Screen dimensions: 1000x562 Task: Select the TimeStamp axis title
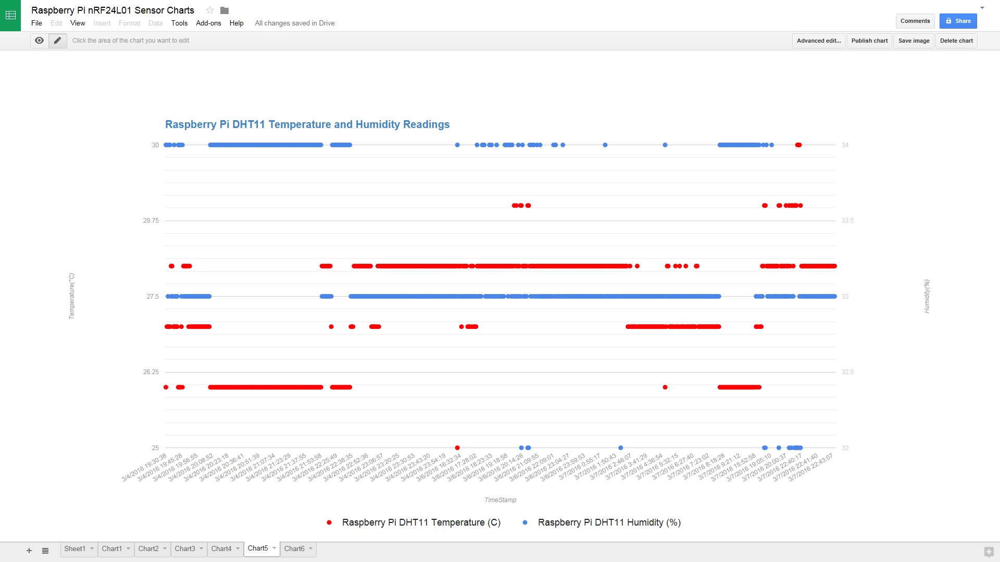coord(501,500)
